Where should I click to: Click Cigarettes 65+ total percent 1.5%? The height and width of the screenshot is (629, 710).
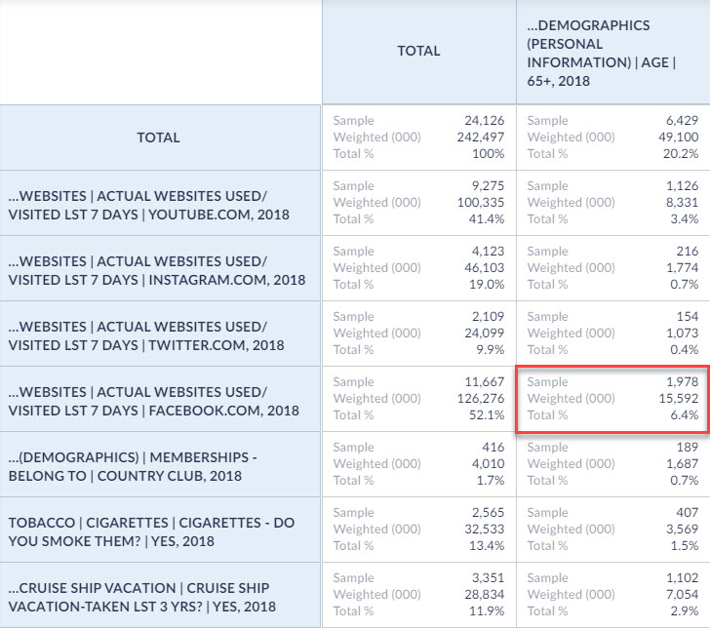(685, 545)
